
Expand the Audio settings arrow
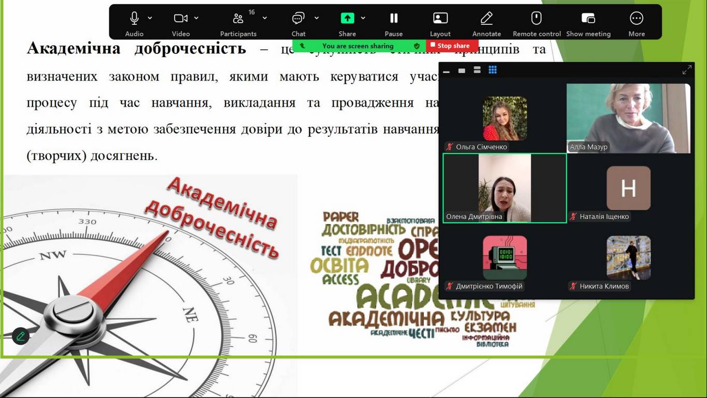(150, 18)
